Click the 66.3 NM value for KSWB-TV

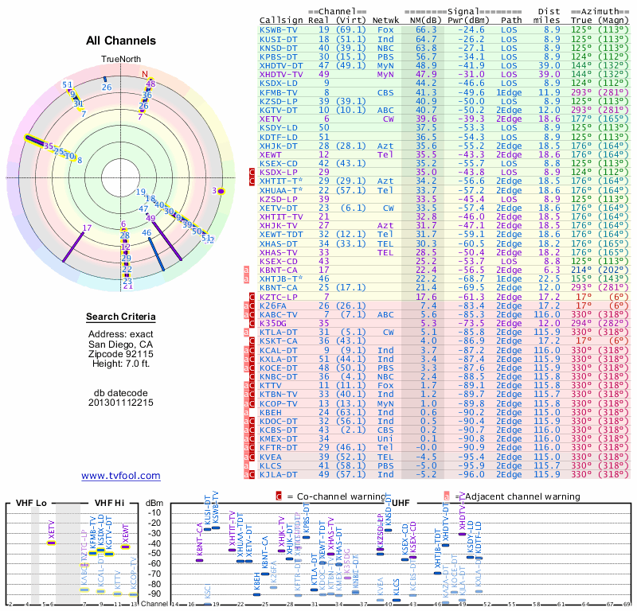[x=426, y=30]
